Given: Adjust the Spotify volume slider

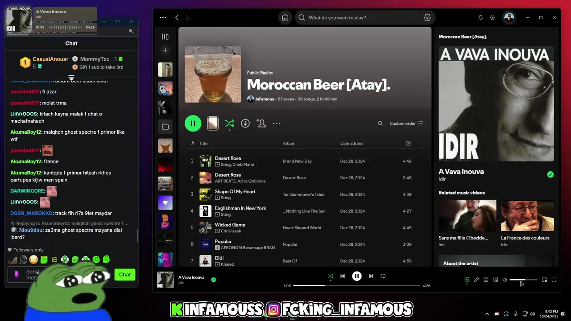Looking at the screenshot, I should tap(524, 280).
